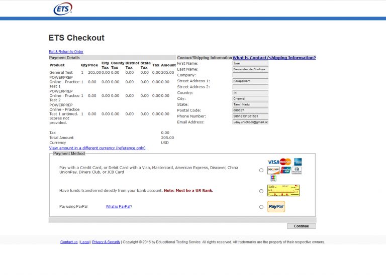Open Privacy & Security footer link
The height and width of the screenshot is (275, 386).
pos(106,242)
